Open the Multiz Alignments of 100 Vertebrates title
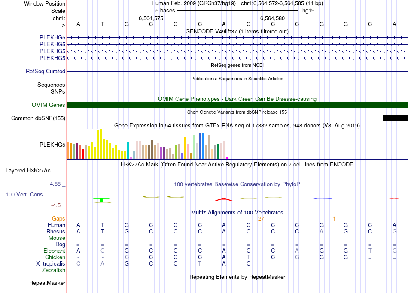 [x=237, y=213]
